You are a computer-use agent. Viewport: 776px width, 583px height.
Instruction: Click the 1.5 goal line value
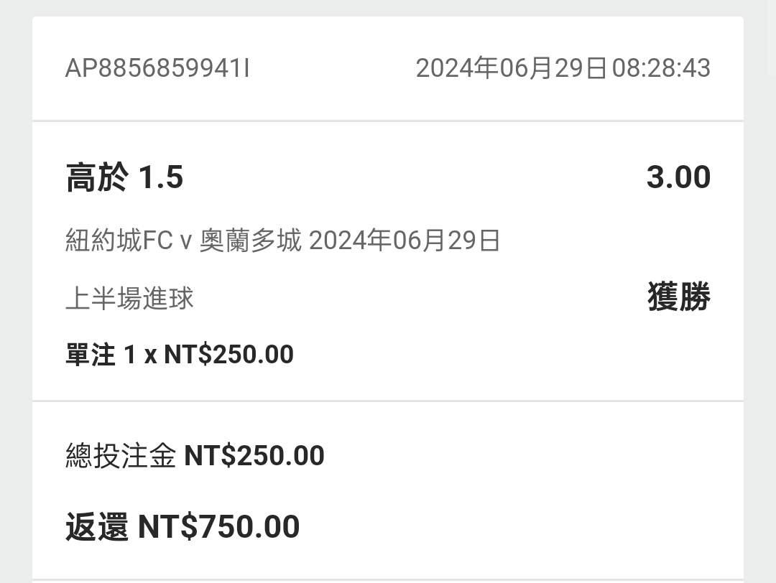(161, 177)
